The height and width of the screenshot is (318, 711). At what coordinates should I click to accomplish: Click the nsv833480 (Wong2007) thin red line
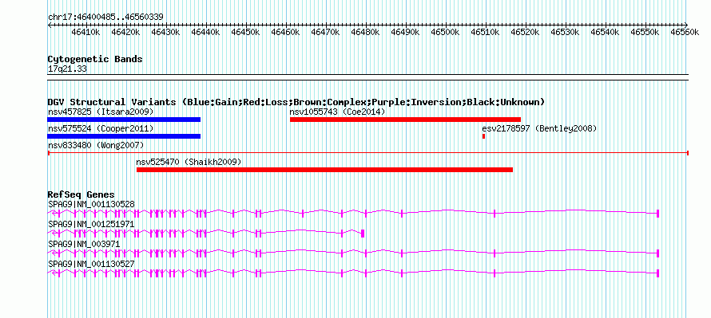[x=368, y=153]
